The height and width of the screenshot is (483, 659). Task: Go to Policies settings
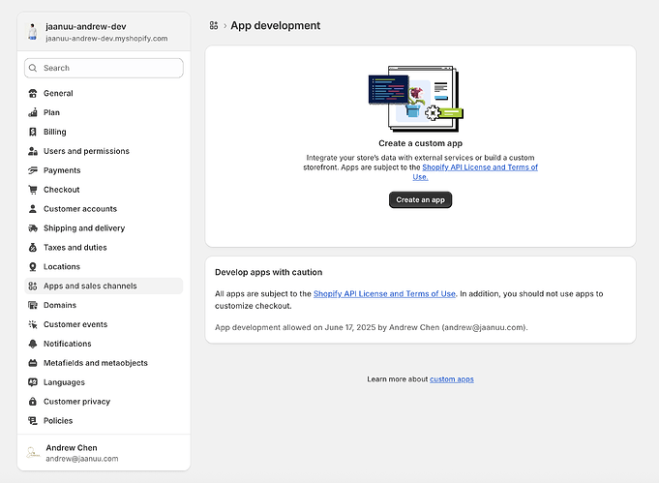(104, 421)
